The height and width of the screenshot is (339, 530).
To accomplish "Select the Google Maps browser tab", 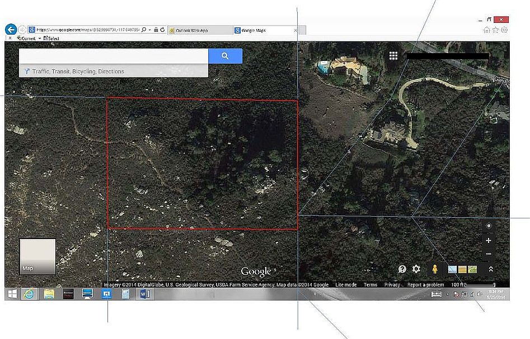I will pyautogui.click(x=253, y=30).
